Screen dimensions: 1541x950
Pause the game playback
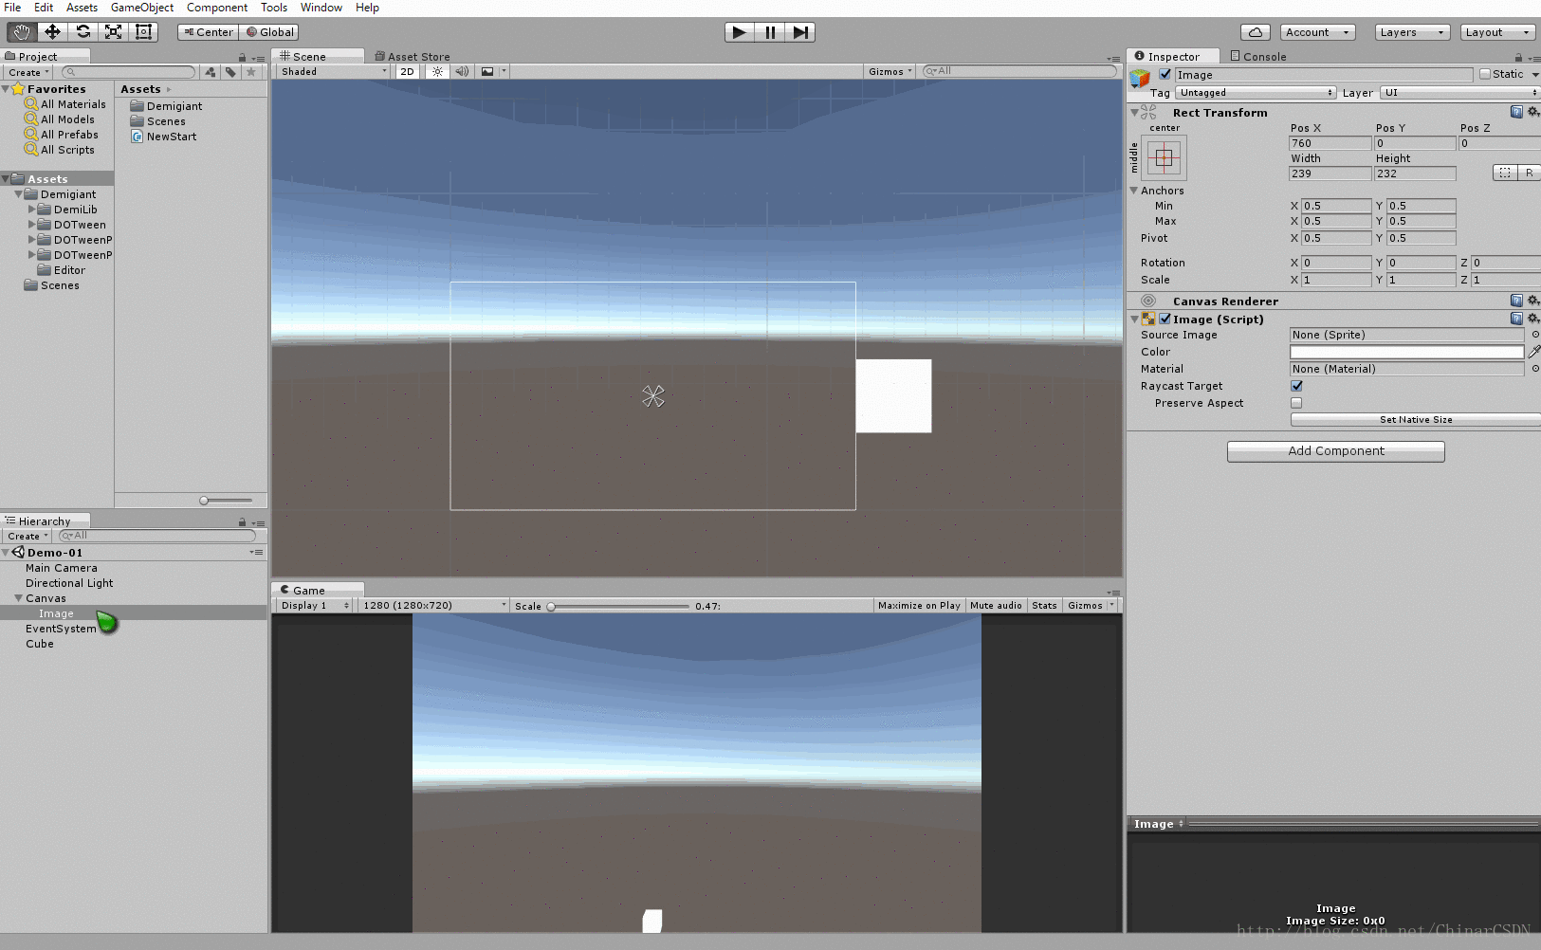[770, 32]
